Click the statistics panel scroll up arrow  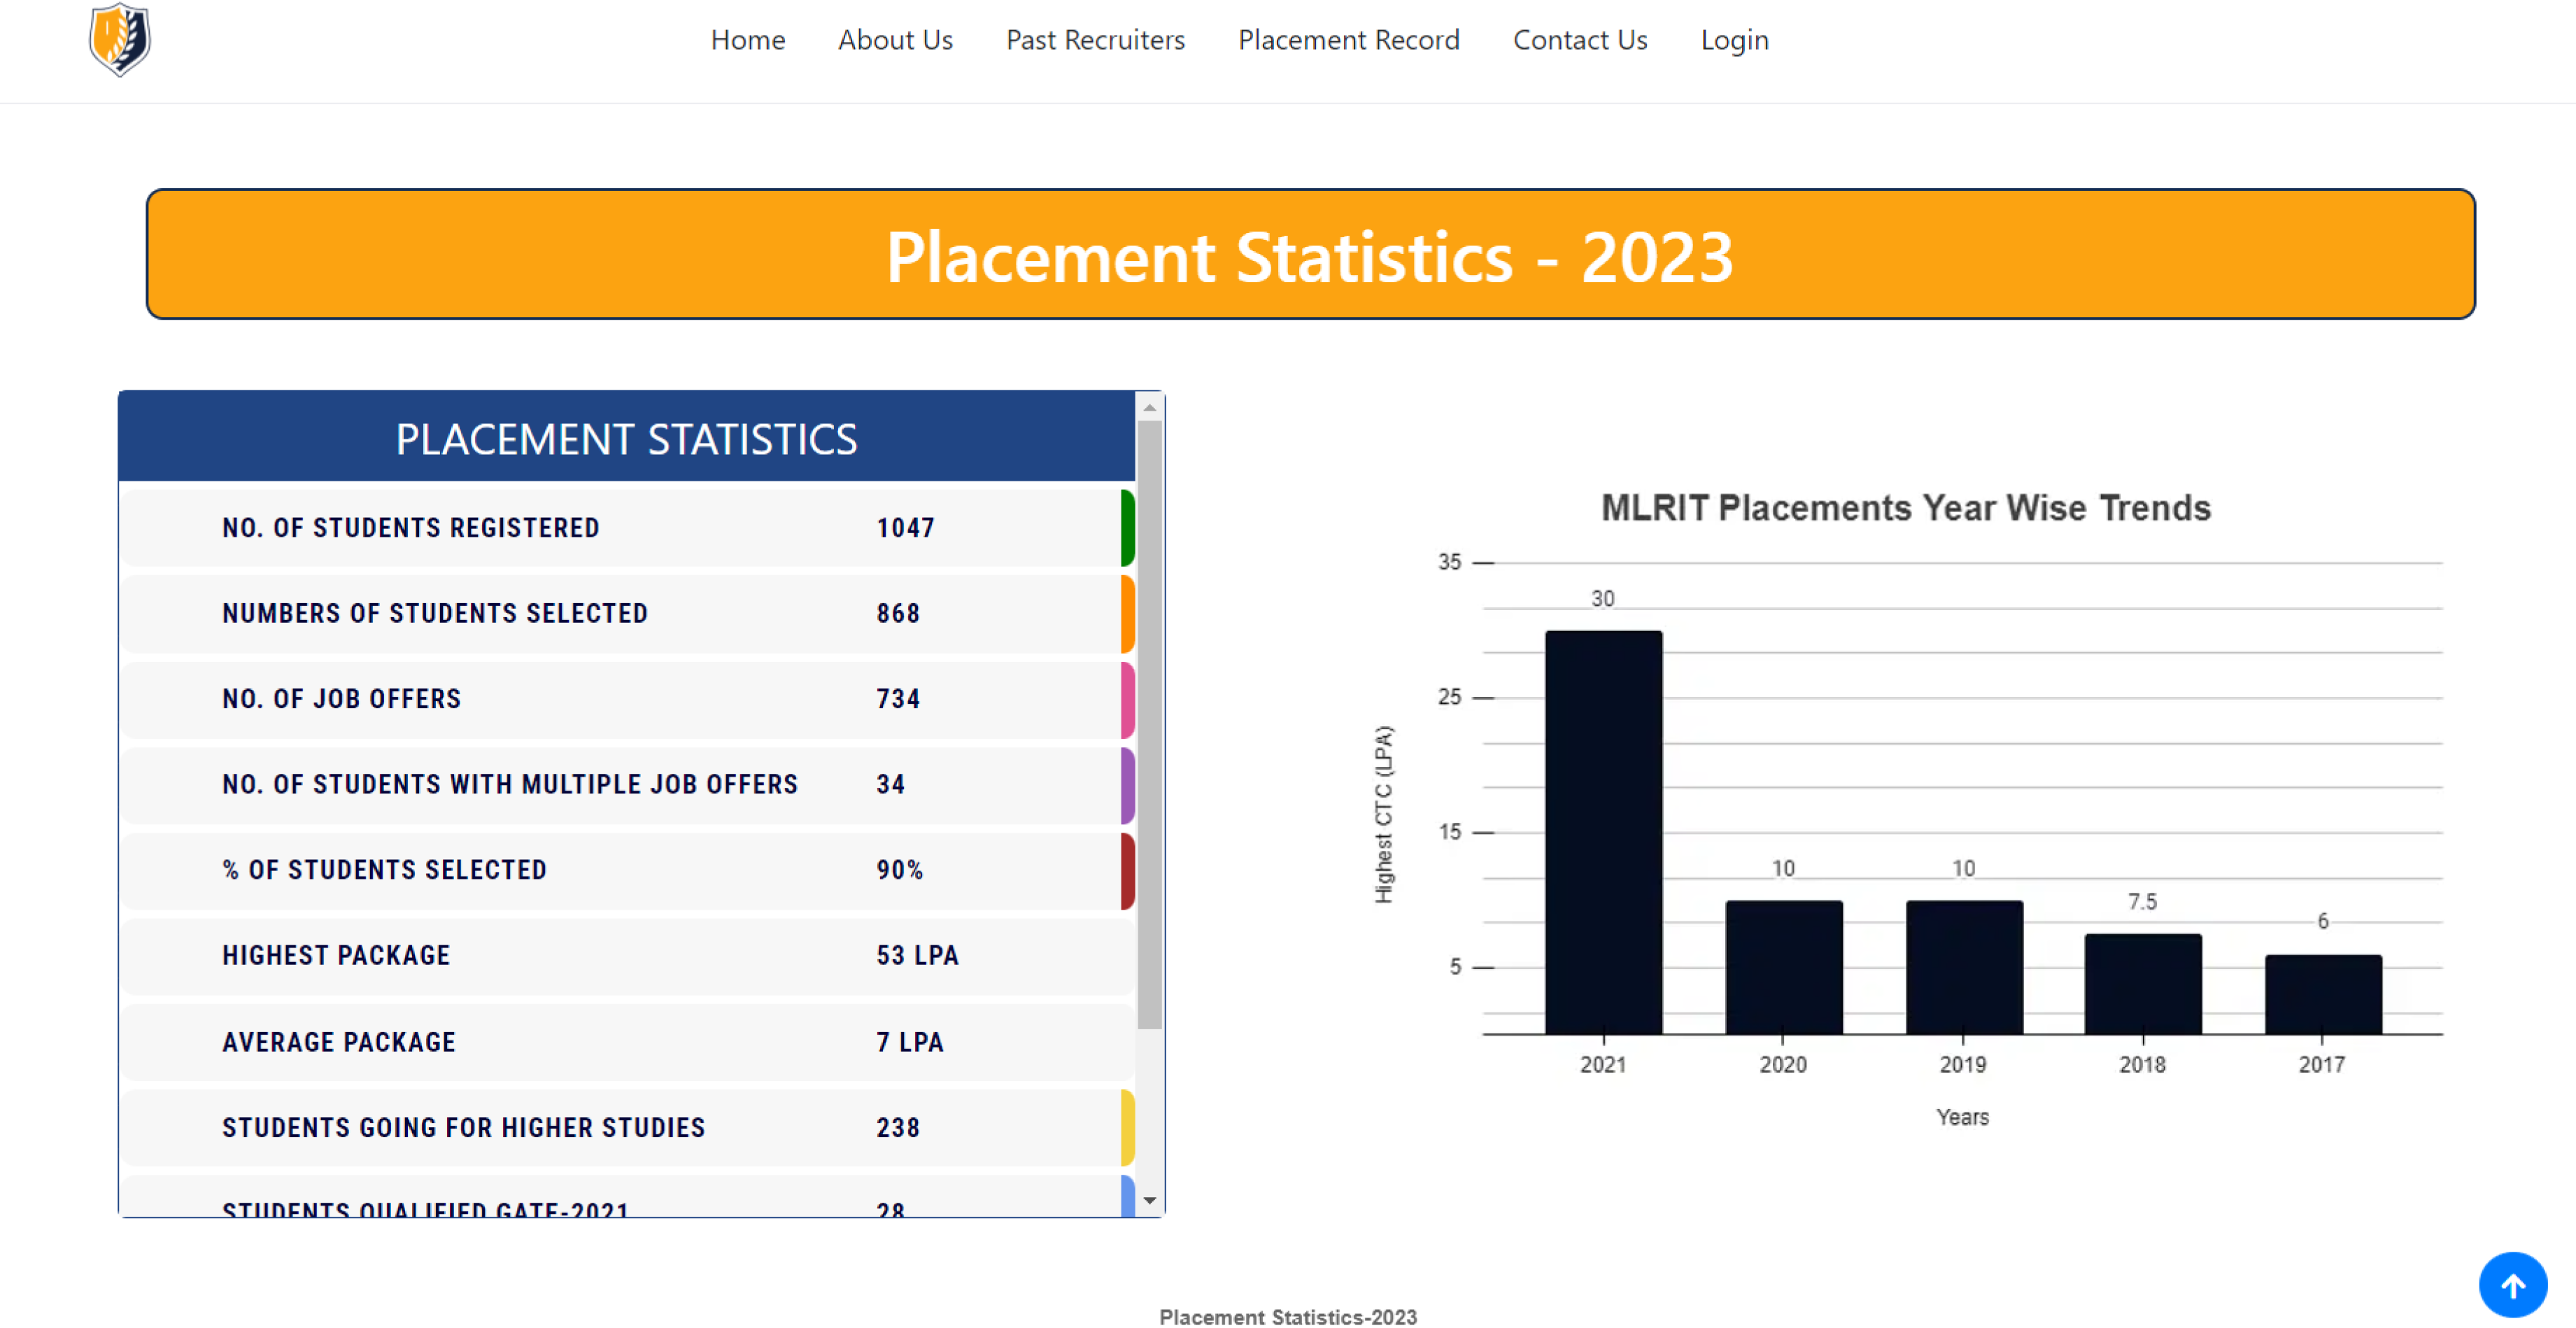(x=1149, y=407)
